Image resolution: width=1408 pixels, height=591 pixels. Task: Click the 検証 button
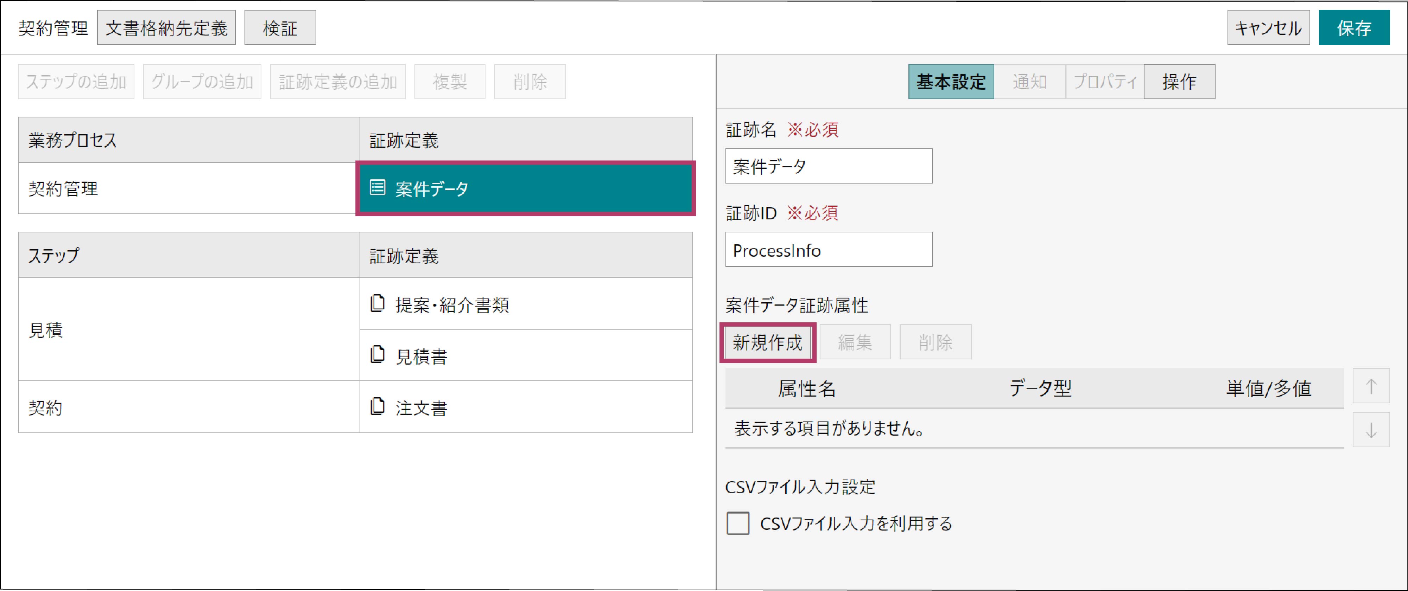pos(280,27)
